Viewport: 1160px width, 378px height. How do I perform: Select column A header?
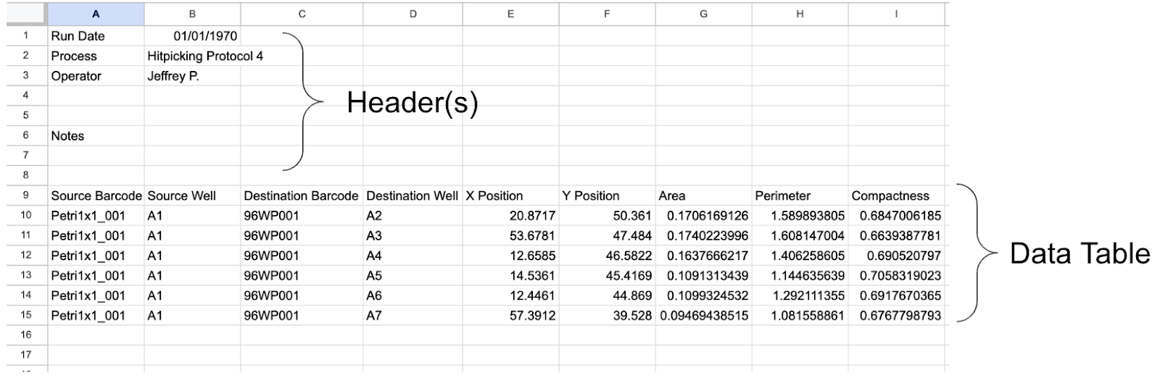tap(96, 14)
